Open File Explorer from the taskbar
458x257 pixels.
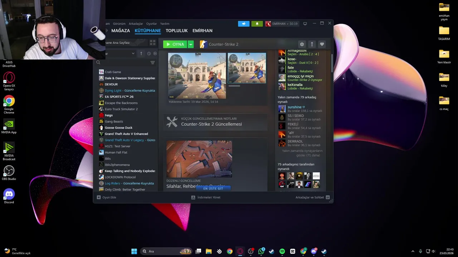(x=209, y=251)
